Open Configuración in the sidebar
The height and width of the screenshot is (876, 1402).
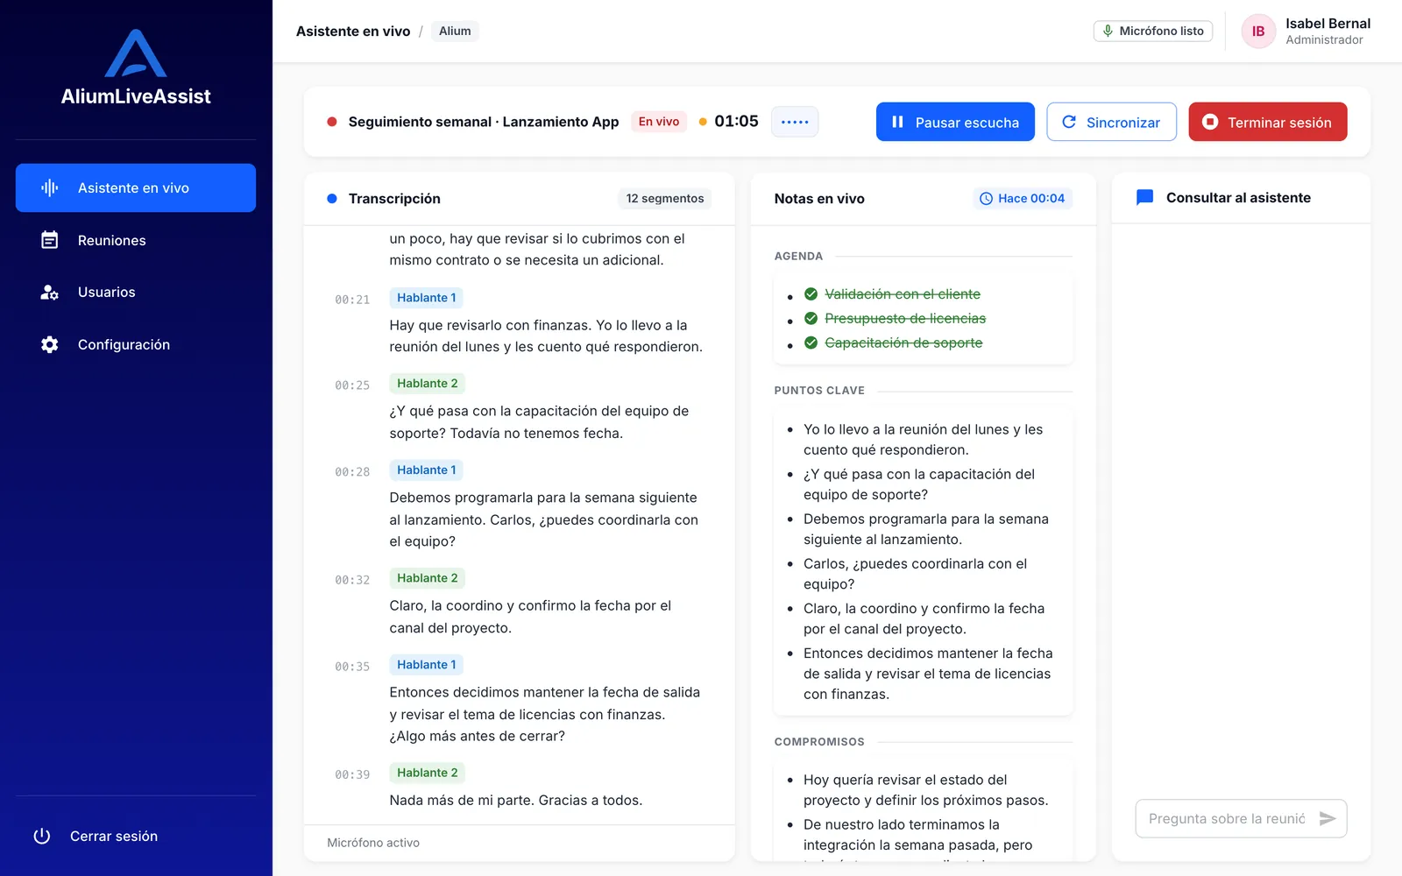pyautogui.click(x=136, y=344)
